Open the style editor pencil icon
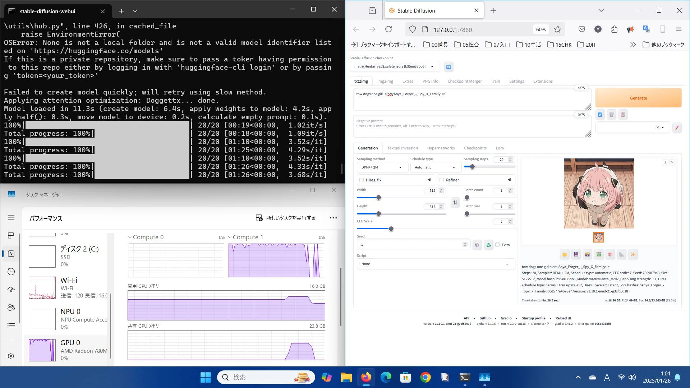This screenshot has width=690, height=388. [x=677, y=128]
